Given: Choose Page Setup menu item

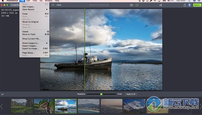Looking at the screenshot, I should pyautogui.click(x=34, y=53).
